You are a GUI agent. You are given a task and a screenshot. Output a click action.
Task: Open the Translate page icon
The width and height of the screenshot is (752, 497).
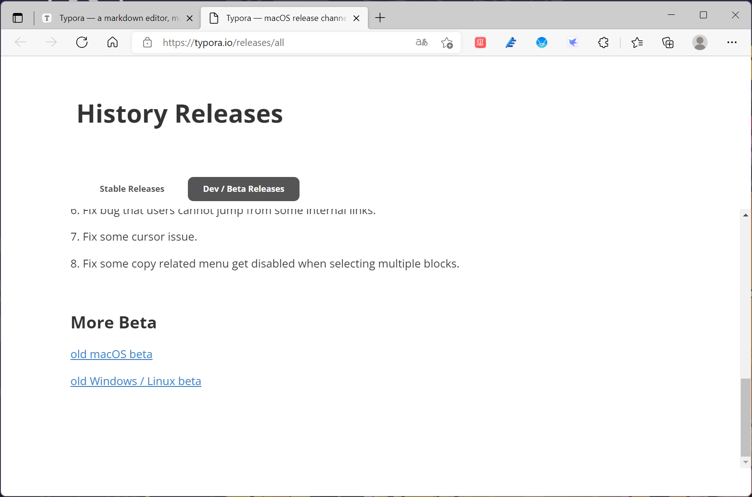tap(421, 43)
